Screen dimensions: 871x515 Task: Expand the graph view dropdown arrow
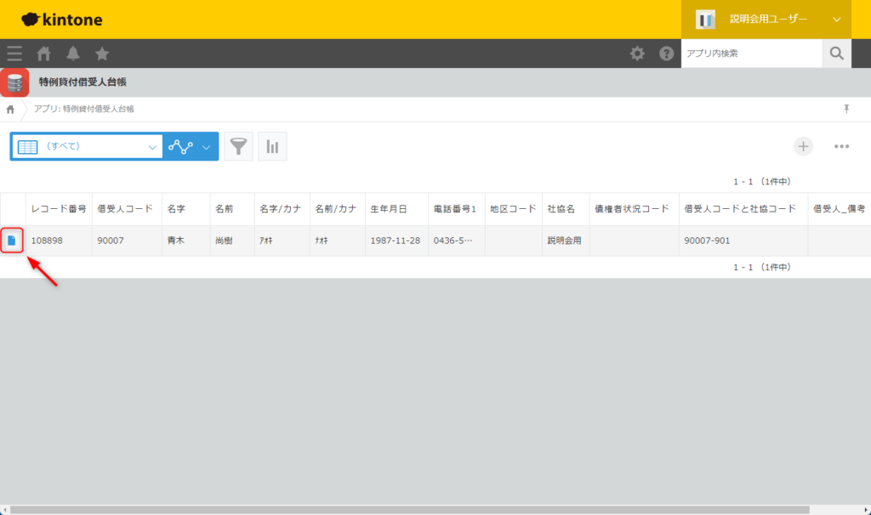click(x=206, y=146)
